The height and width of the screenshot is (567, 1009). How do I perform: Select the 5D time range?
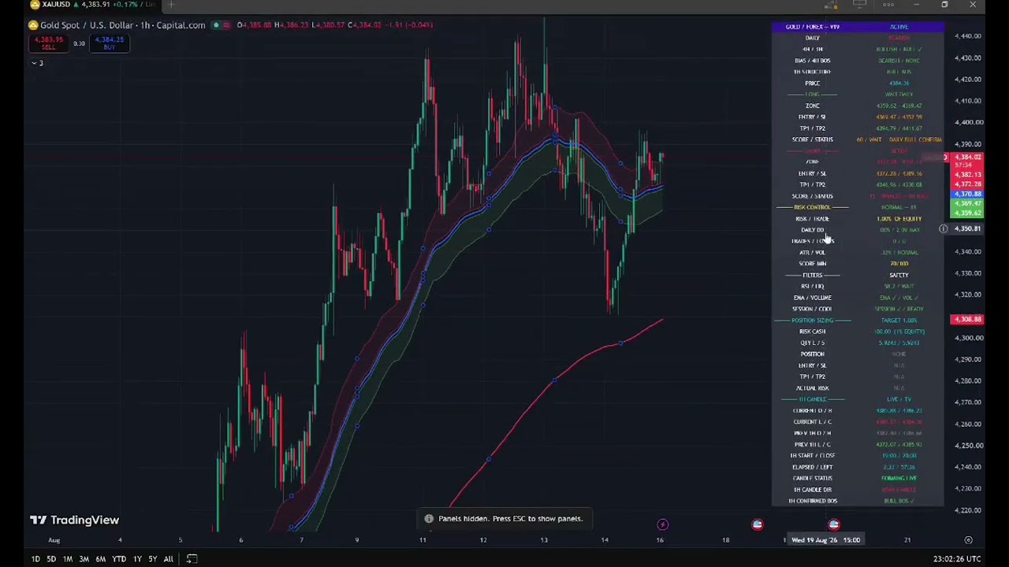(51, 559)
